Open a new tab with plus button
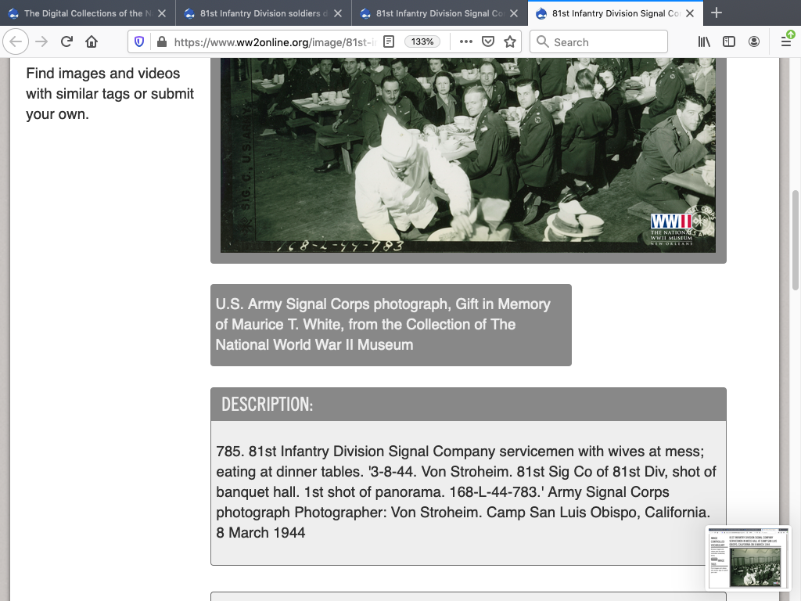Image resolution: width=801 pixels, height=601 pixels. (717, 13)
